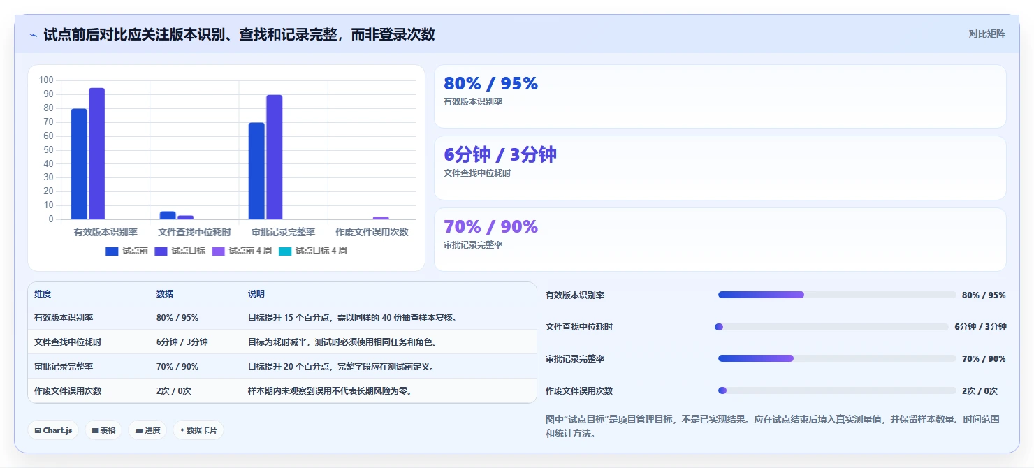Toggle the 试点目标 legend series

[180, 251]
